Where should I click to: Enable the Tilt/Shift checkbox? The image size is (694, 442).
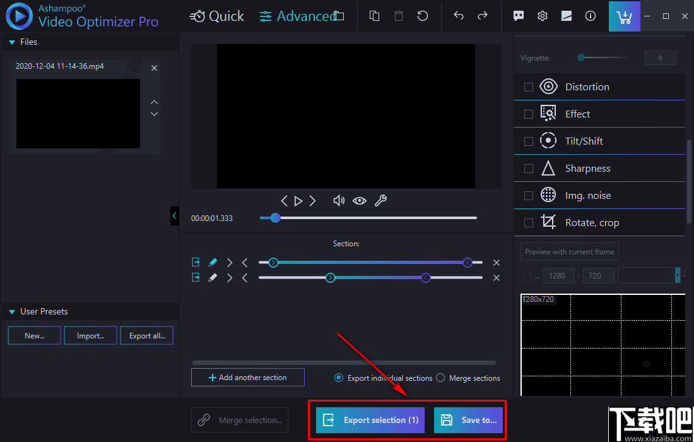(x=528, y=141)
